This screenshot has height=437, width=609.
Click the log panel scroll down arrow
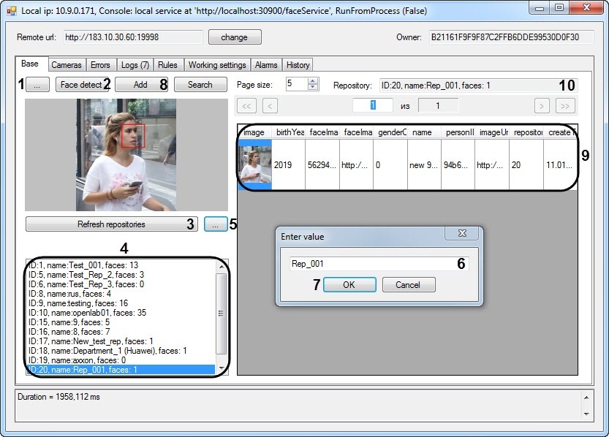coord(586,414)
